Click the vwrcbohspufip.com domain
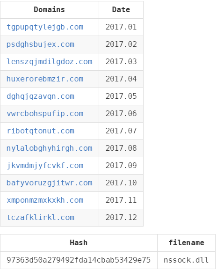Image resolution: width=217 pixels, height=271 pixels. 45,114
